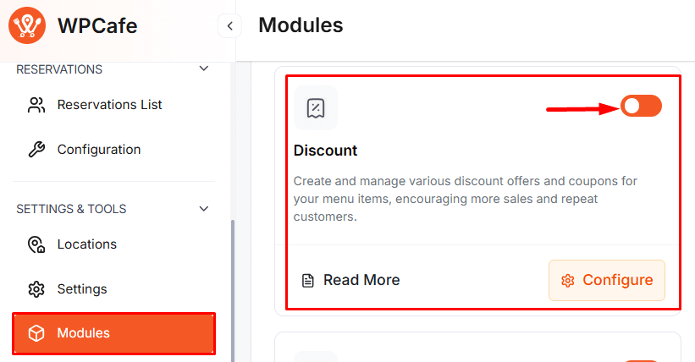This screenshot has height=362, width=695.
Task: Select Configuration in the sidebar
Action: tap(99, 150)
